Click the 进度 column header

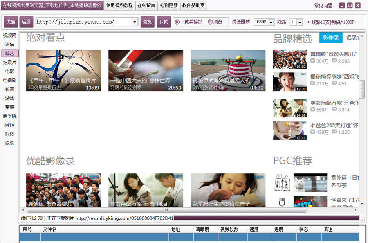(284, 229)
